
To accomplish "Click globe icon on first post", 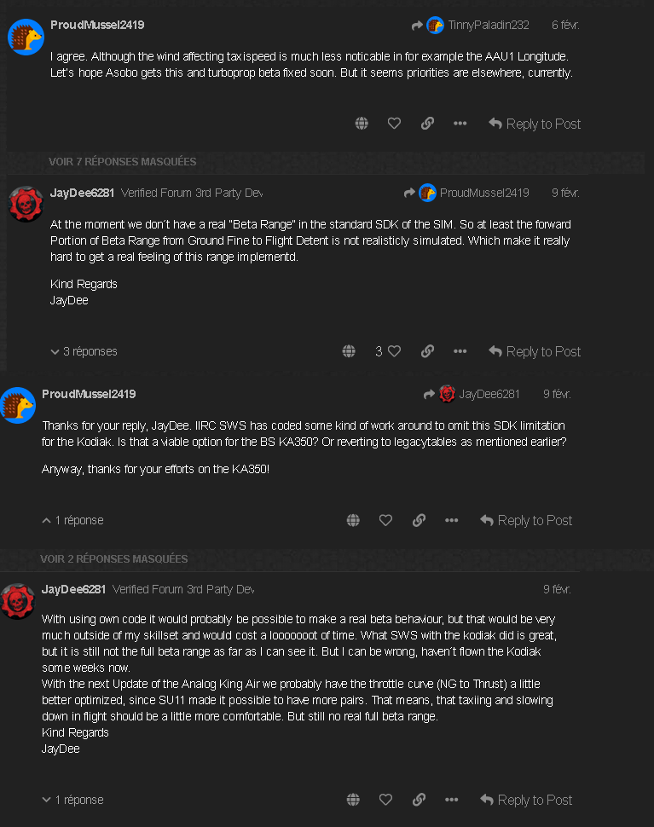I will 362,124.
